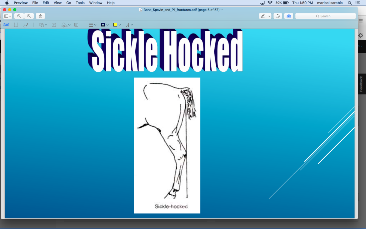Viewport: 366px width, 229px height.
Task: Open the Help menu
Action: (111, 3)
